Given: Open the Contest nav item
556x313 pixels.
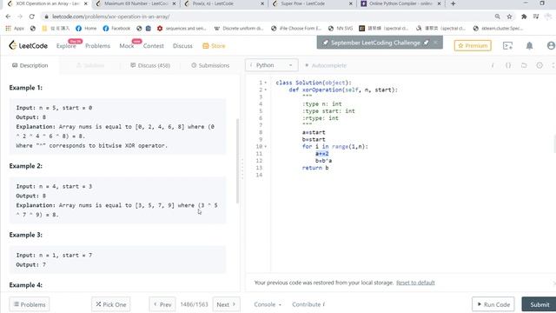Looking at the screenshot, I should pos(153,46).
